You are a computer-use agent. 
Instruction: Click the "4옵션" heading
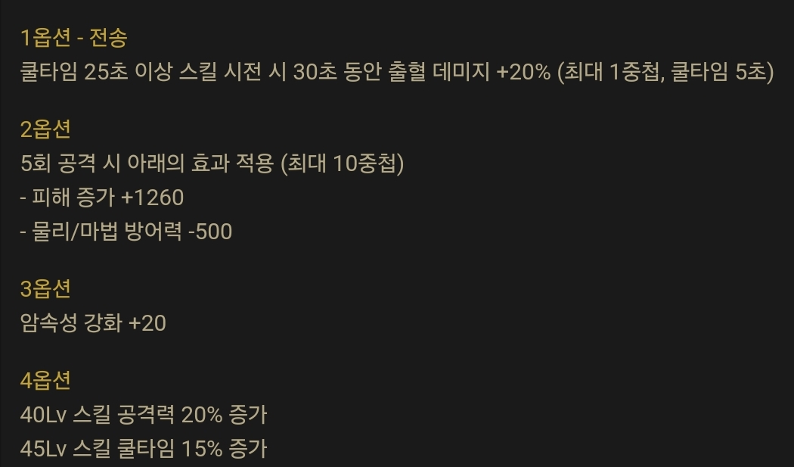pos(45,380)
